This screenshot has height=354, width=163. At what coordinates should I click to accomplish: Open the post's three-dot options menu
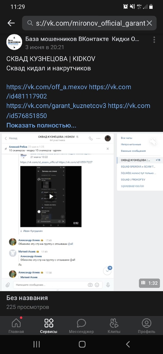click(154, 40)
